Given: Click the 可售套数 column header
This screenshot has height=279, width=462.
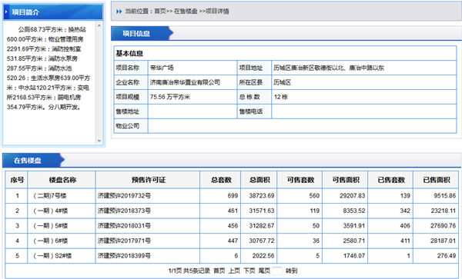Looking at the screenshot, I should 300,180.
